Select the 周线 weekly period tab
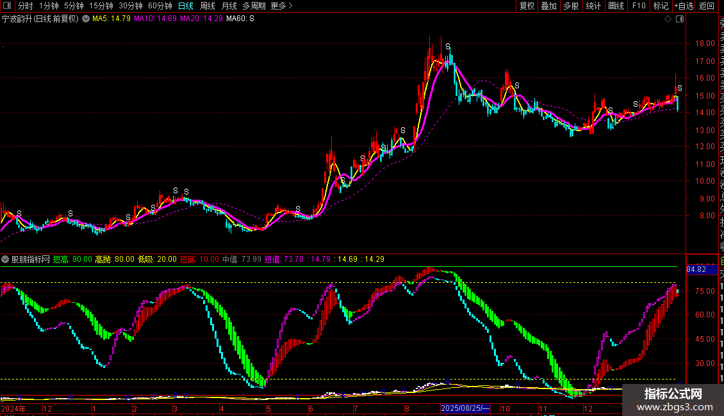724x416 pixels. coord(208,6)
